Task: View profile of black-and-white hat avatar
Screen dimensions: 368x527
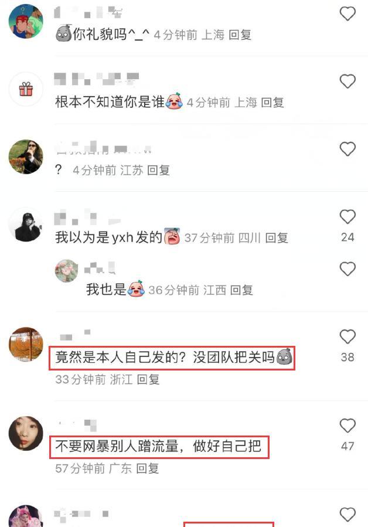Action: point(26,225)
